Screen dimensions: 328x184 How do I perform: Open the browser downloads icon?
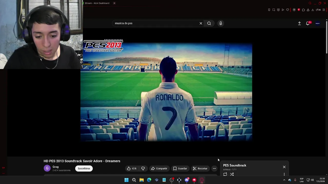tap(313, 10)
